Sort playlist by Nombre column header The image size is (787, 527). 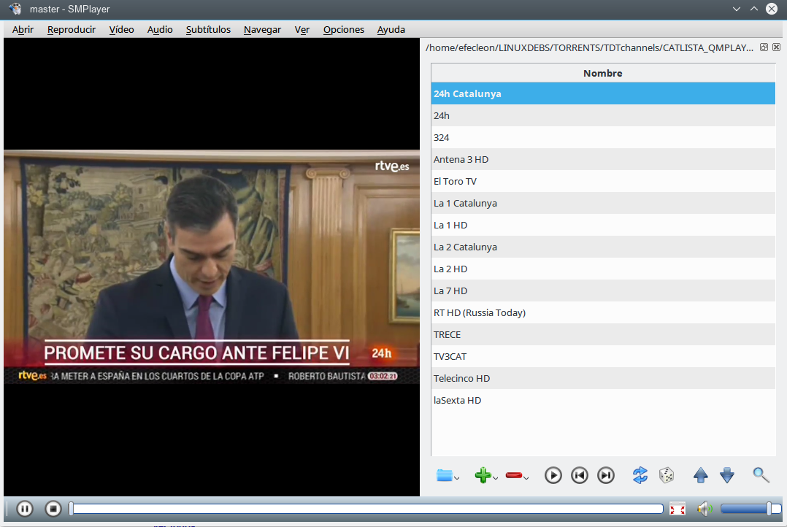click(x=603, y=73)
